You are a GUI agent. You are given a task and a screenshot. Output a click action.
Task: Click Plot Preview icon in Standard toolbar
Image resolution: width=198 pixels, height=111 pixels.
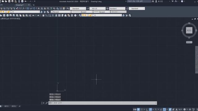(x=11, y=15)
